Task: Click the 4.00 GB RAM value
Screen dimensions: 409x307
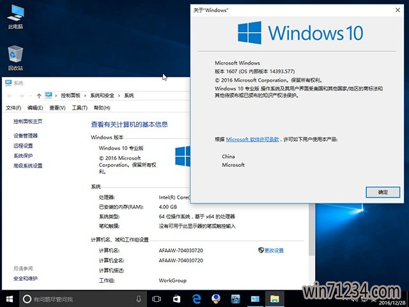Action: pos(167,207)
